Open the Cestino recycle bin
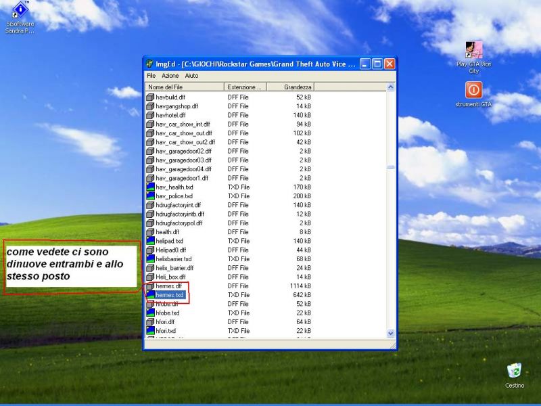 tap(515, 376)
